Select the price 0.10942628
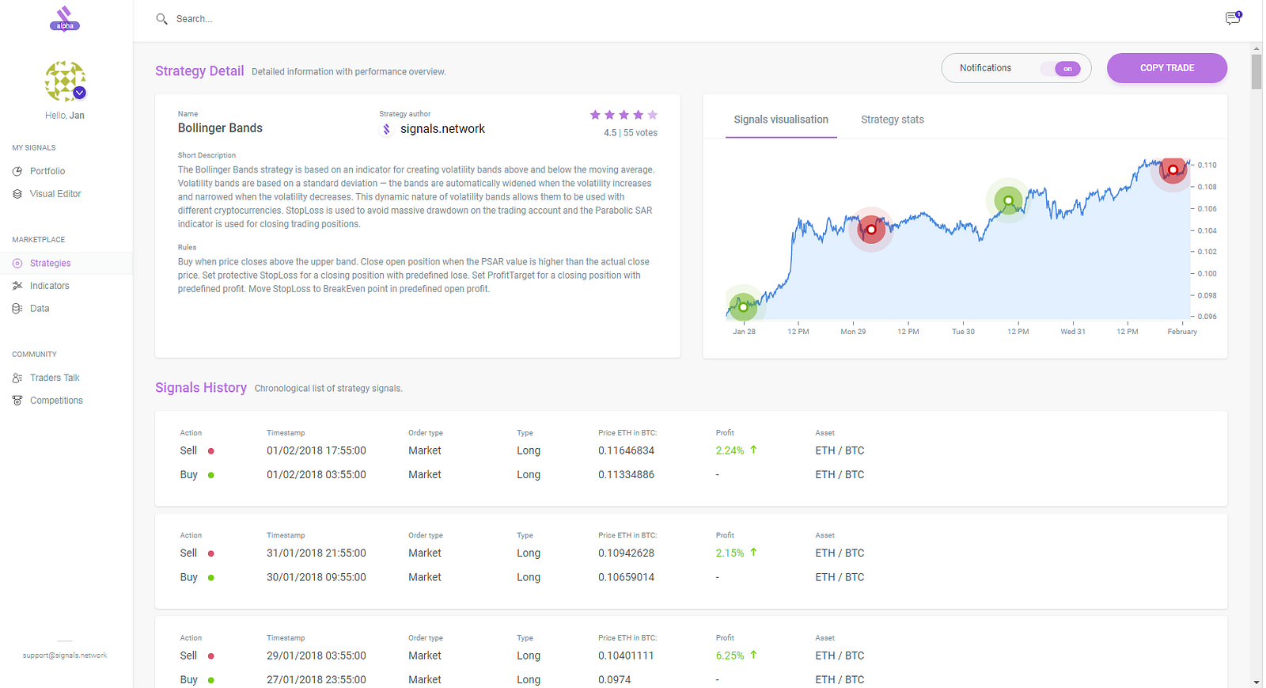The height and width of the screenshot is (688, 1266). click(x=626, y=553)
